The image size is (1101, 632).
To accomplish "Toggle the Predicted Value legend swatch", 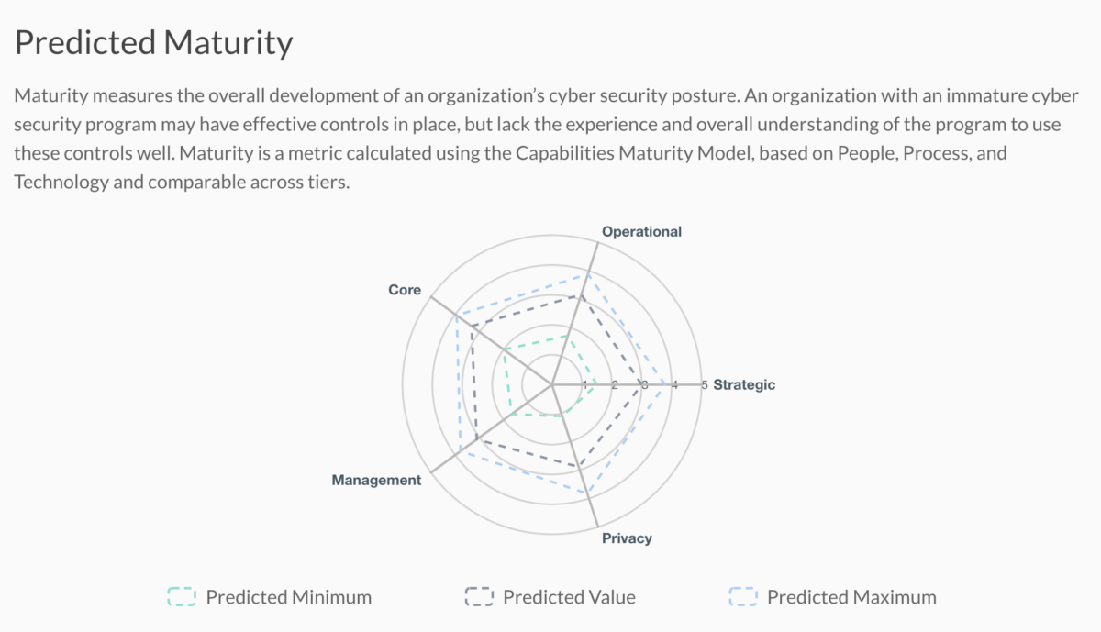I will [x=479, y=597].
